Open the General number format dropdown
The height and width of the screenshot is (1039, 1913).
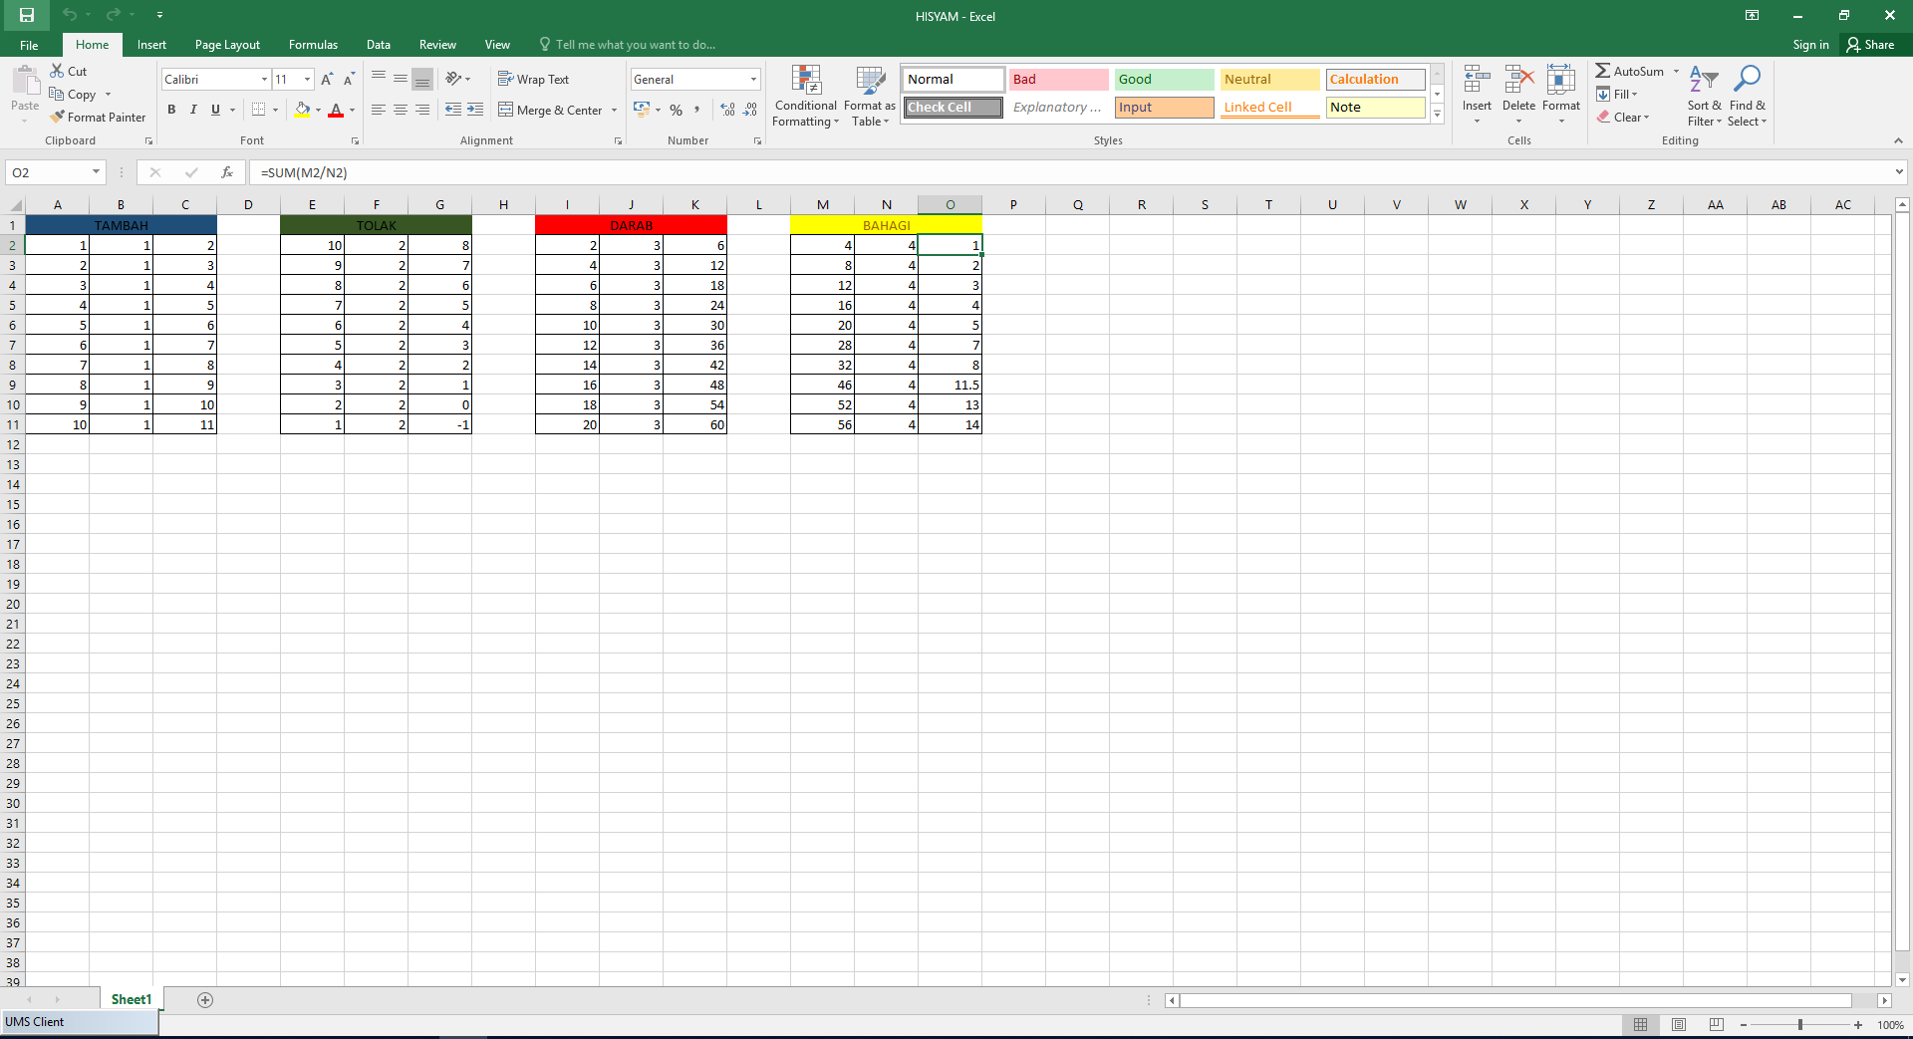(x=753, y=79)
